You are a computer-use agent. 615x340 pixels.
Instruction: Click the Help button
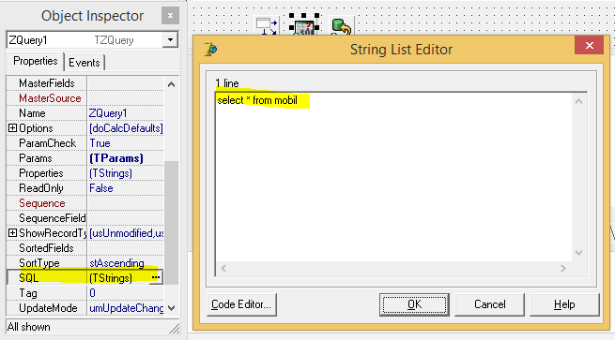pyautogui.click(x=564, y=304)
